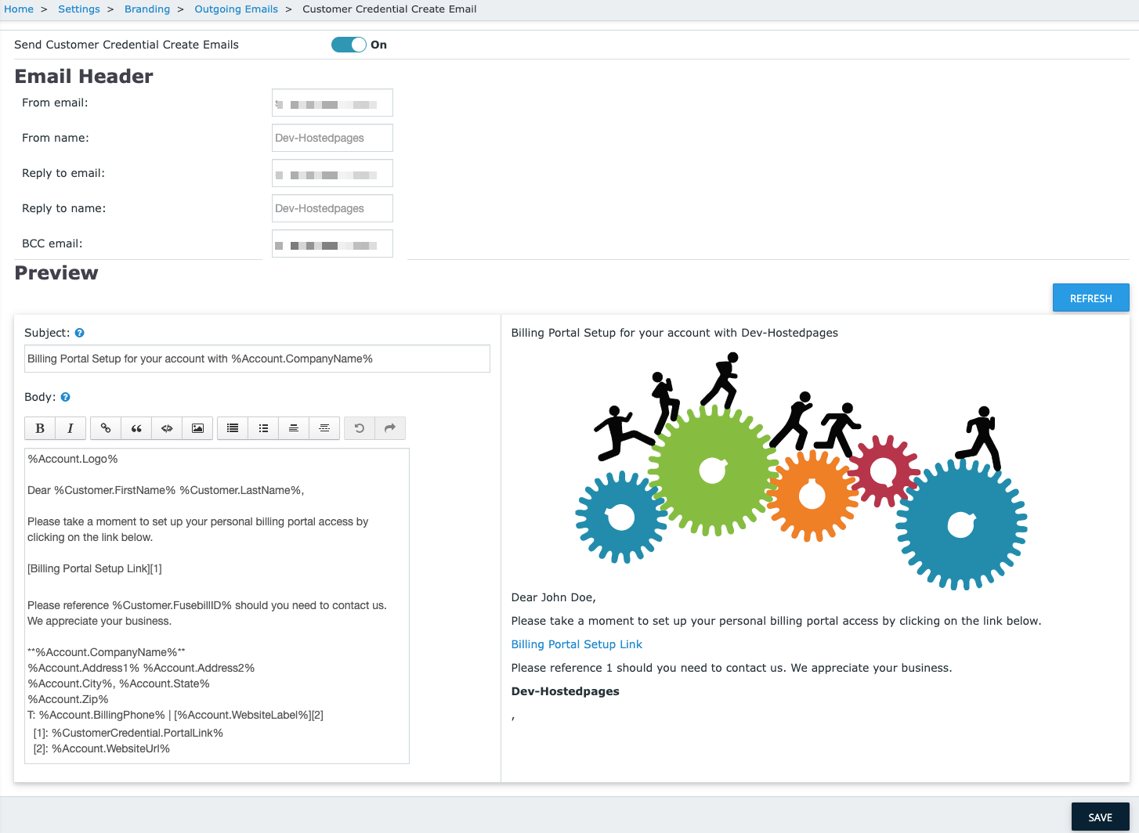Screen dimensions: 1139x833
Task: Go to the Settings breadcrumb
Action: [x=79, y=9]
